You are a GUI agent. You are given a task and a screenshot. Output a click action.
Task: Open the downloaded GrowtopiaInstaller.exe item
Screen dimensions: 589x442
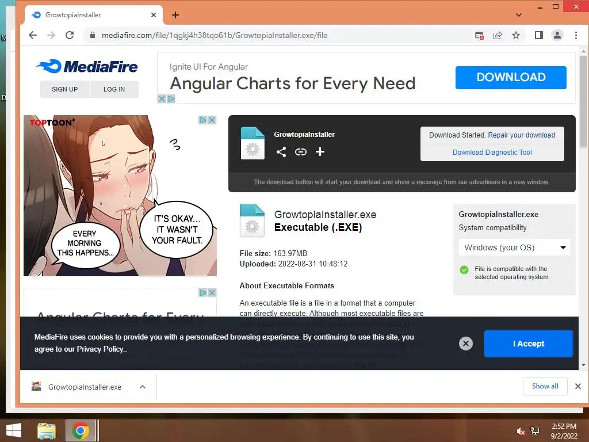point(85,387)
